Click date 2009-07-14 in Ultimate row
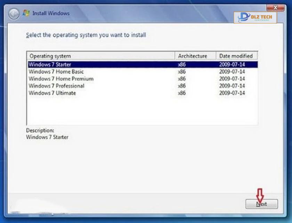This screenshot has height=223, width=292. point(232,93)
